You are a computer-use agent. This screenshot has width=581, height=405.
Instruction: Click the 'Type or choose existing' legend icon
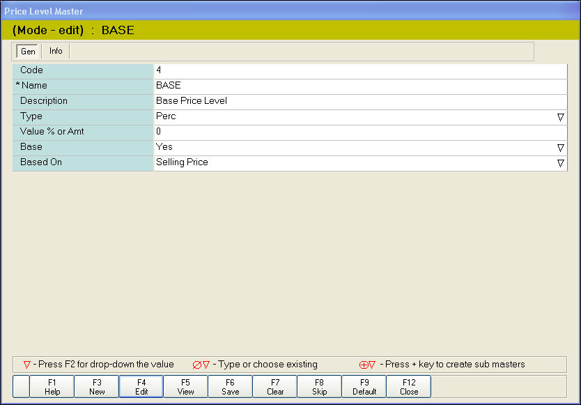click(201, 365)
